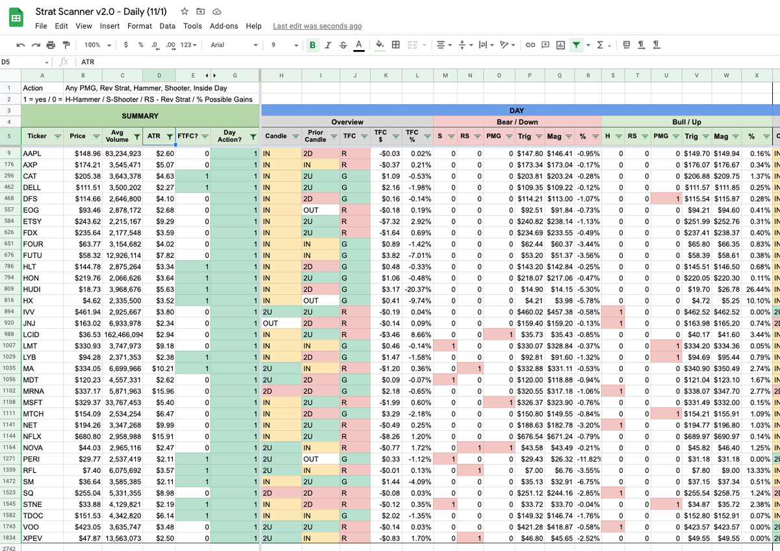The width and height of the screenshot is (780, 551).
Task: Click the merge cells icon
Action: click(x=412, y=45)
